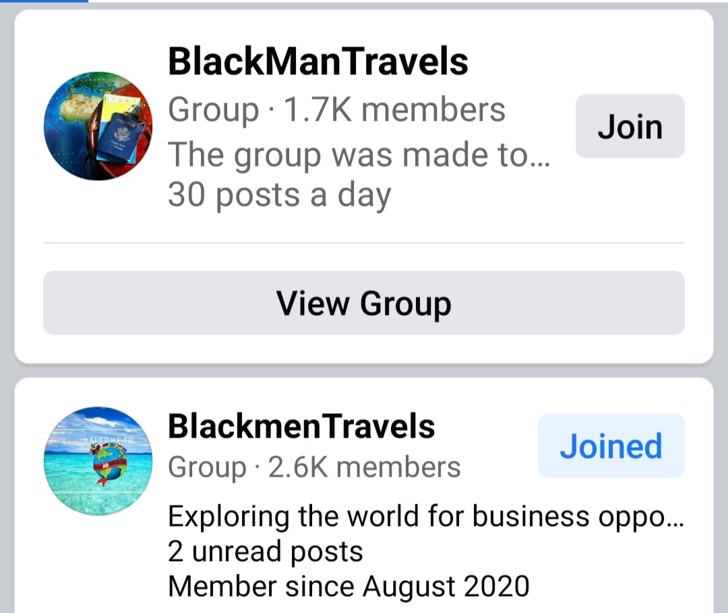Screen dimensions: 728x613
Task: Tap the gray gap between group cards
Action: (x=364, y=371)
